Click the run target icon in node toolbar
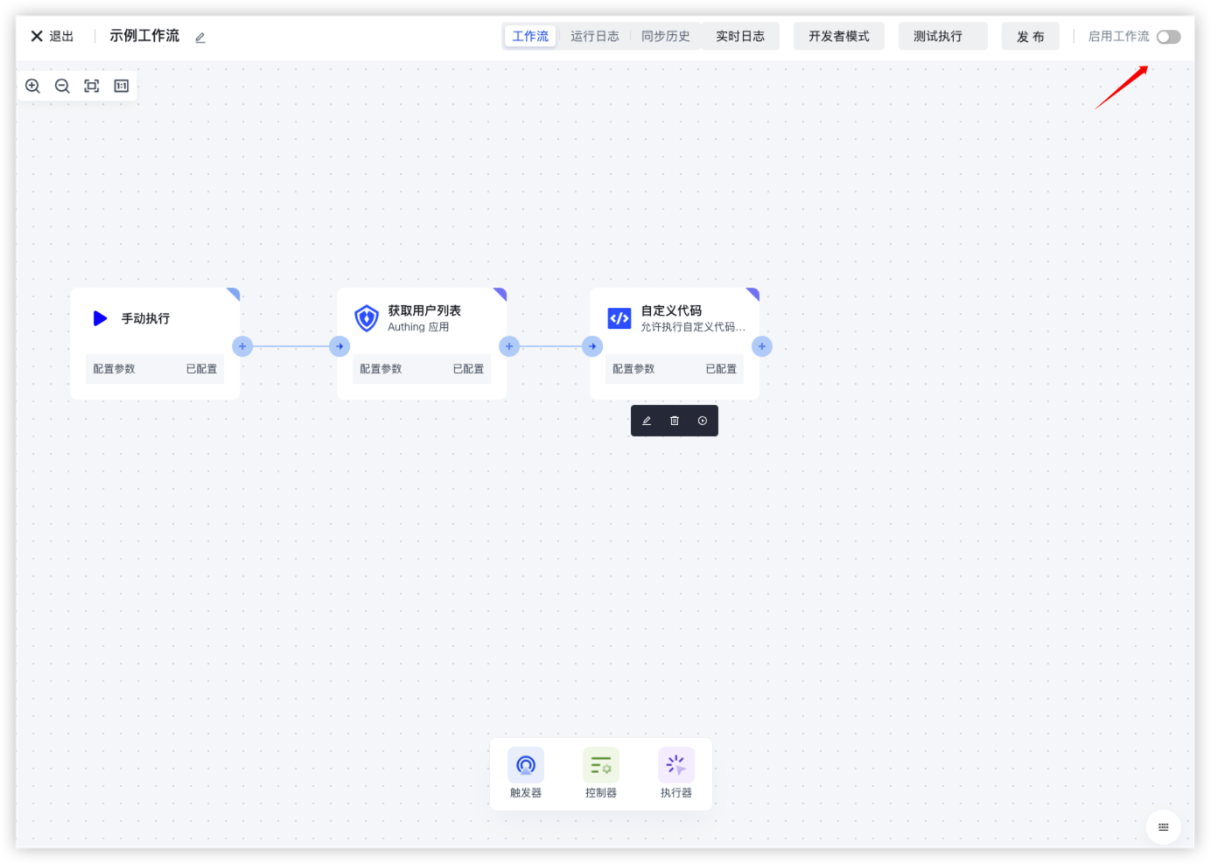Image resolution: width=1211 pixels, height=864 pixels. (703, 421)
